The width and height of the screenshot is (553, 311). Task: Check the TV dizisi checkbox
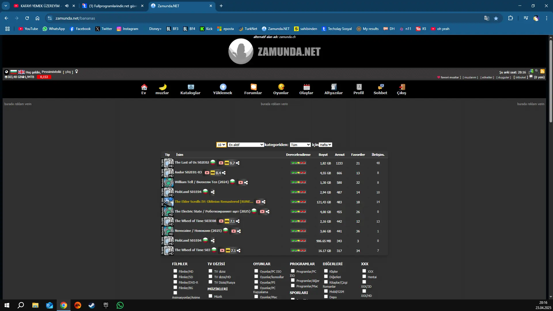pos(211,271)
